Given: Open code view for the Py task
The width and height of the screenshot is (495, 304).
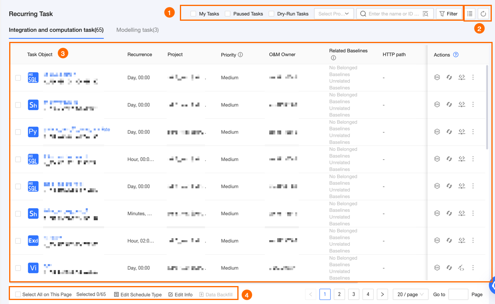Looking at the screenshot, I should (462, 132).
